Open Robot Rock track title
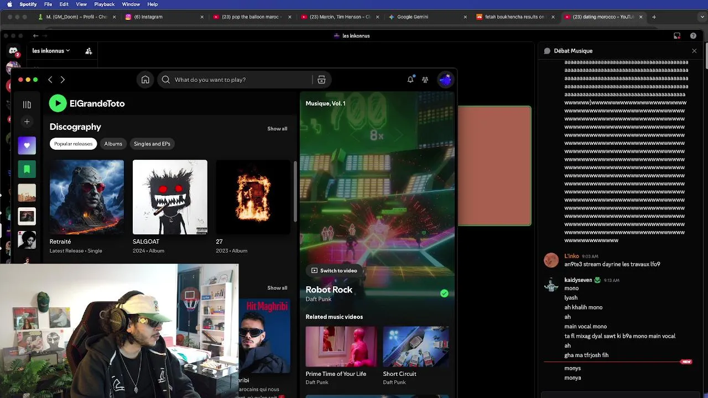Viewport: 708px width, 398px height. click(x=329, y=290)
